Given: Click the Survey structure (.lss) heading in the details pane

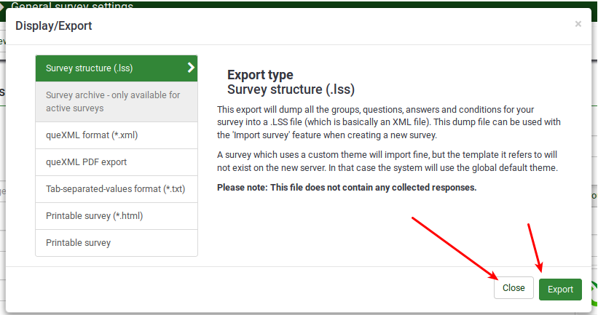Looking at the screenshot, I should point(291,89).
